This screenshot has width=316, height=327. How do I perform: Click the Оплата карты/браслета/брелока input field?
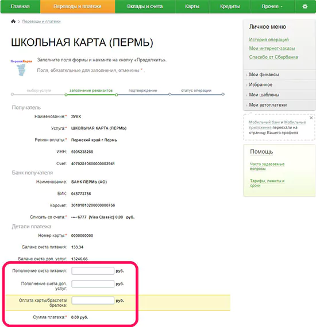point(93,301)
